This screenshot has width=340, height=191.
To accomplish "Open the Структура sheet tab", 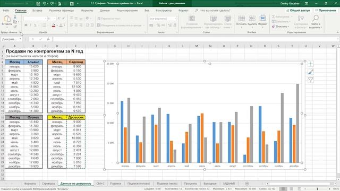I will 48,184.
